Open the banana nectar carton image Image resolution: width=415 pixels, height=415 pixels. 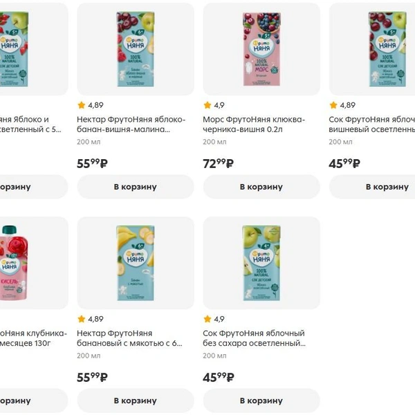(136, 263)
